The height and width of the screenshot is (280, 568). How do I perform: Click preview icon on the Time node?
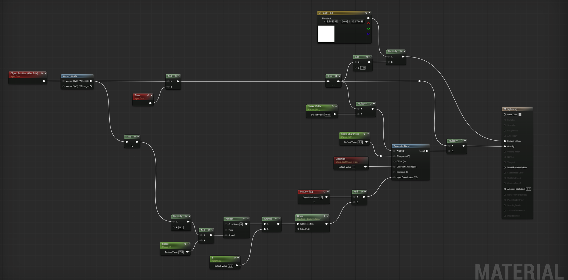(148, 96)
